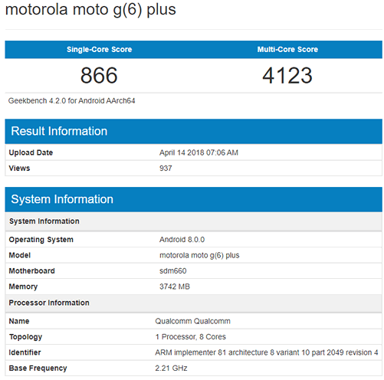Click the 'ARM implementer 81 architecture 8' identifier value

[x=267, y=352]
